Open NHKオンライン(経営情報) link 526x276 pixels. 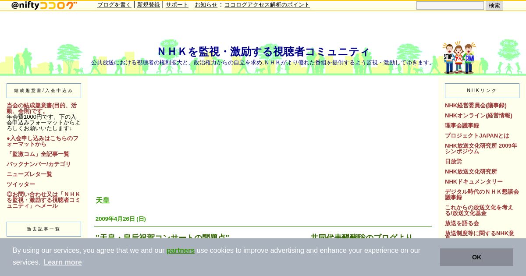click(x=478, y=116)
